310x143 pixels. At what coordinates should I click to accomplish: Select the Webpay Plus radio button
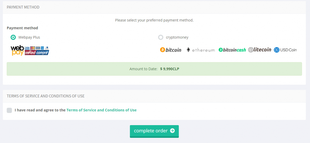13,37
